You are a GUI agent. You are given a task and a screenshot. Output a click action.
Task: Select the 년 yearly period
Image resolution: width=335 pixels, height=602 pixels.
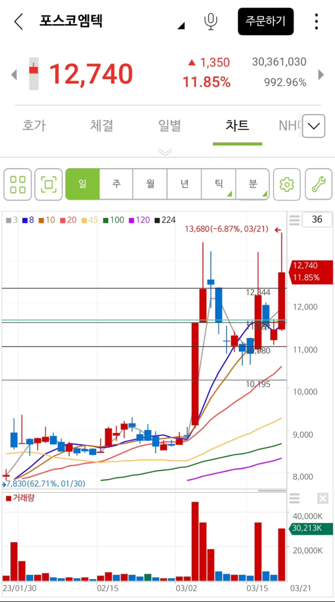184,184
